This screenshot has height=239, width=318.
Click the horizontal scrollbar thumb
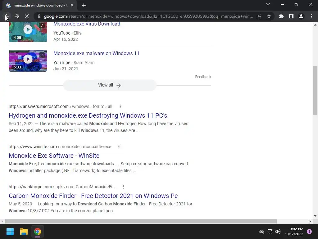tap(141, 221)
